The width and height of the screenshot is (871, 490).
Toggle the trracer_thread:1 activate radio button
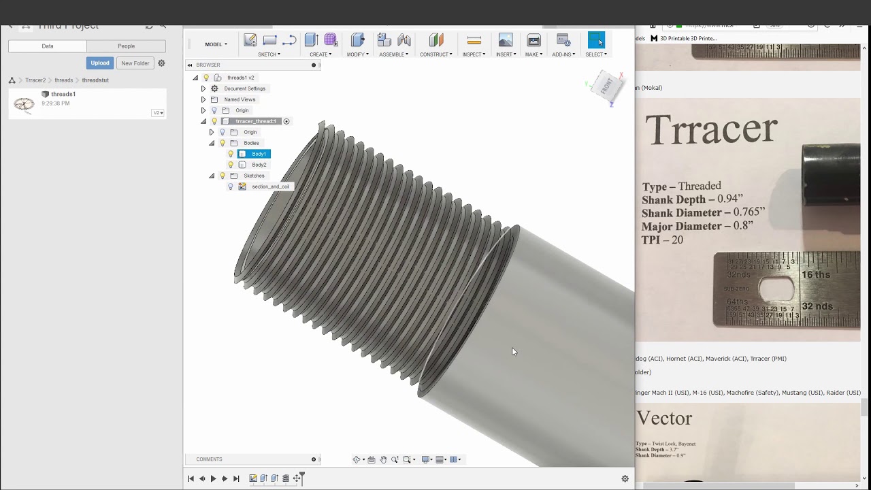[286, 121]
